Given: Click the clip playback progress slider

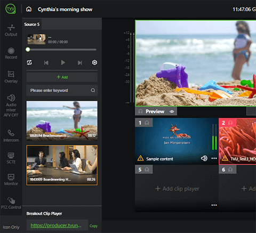Looking at the screenshot, I should click(62, 50).
